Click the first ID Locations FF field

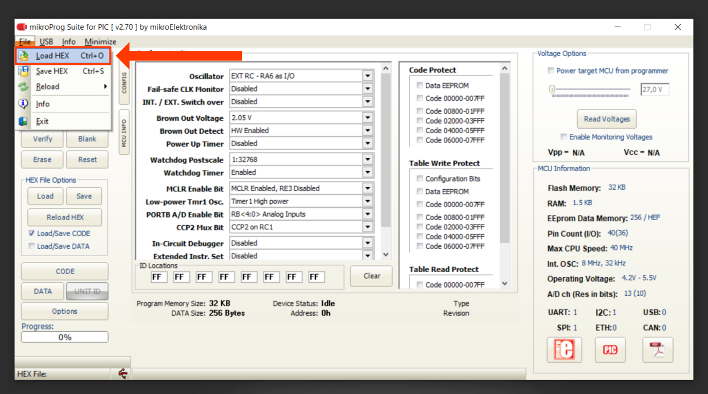click(x=159, y=277)
